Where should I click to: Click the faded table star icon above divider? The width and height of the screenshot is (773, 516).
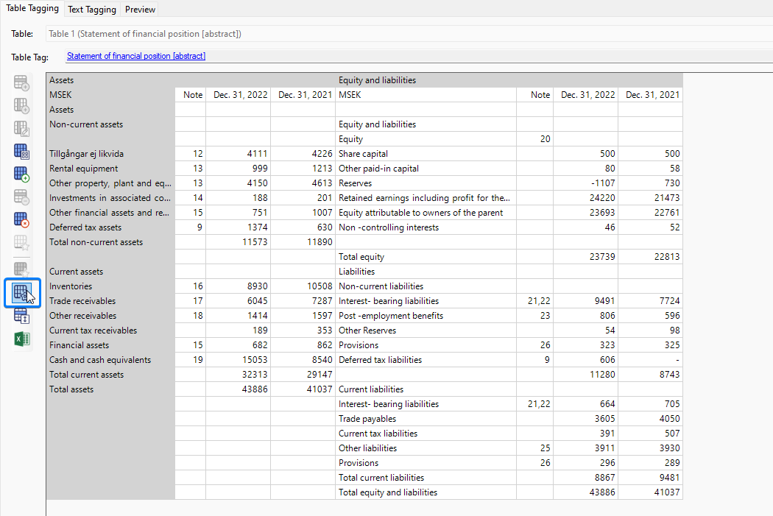point(21,242)
